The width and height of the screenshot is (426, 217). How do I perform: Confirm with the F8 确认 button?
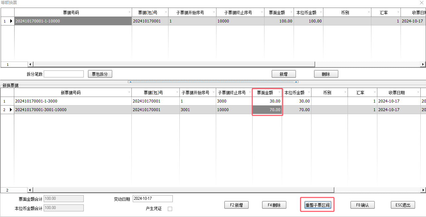click(x=362, y=205)
